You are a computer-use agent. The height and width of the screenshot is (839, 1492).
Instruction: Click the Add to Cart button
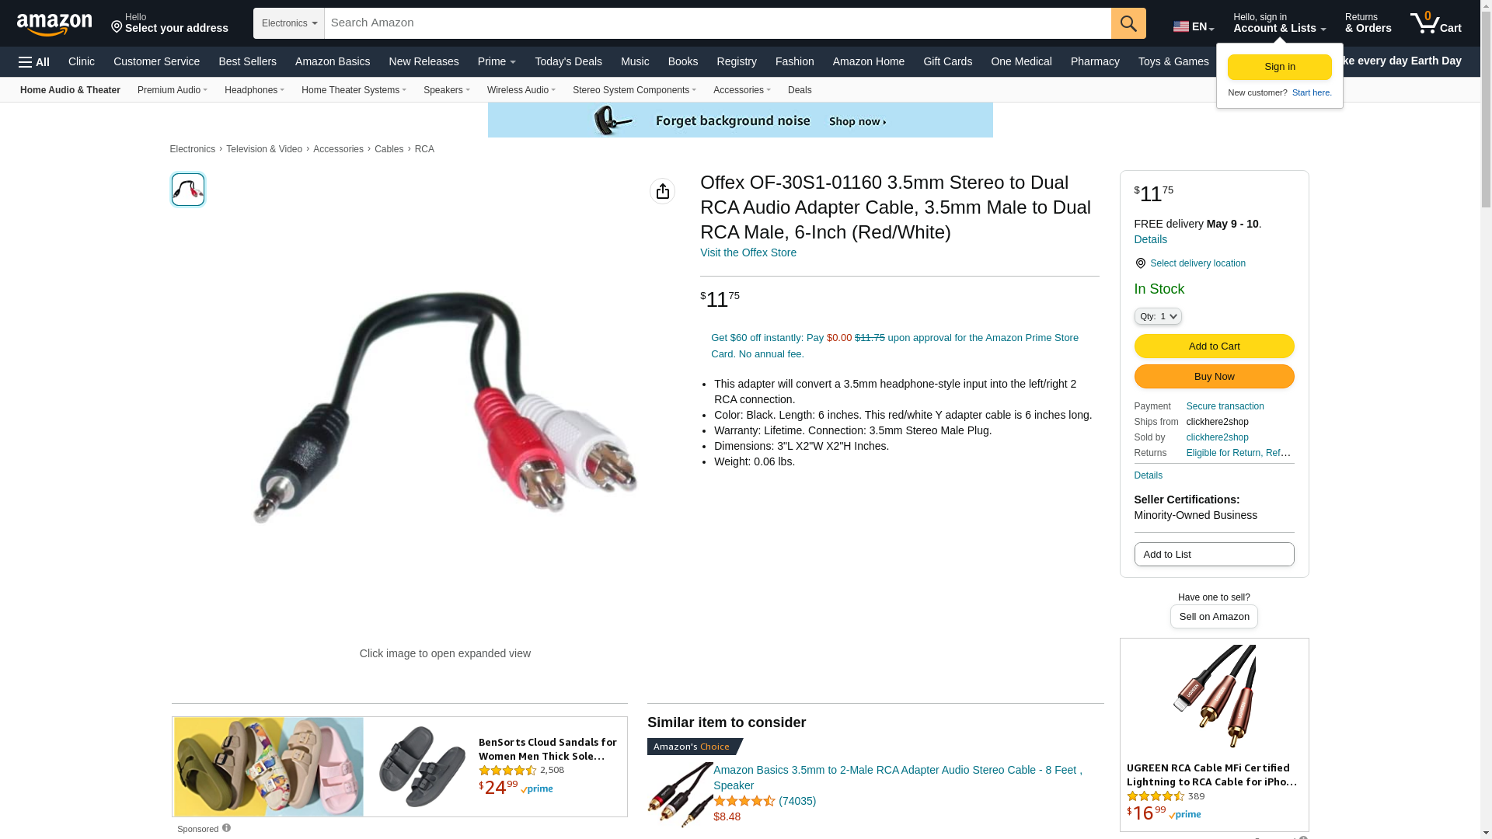(x=1214, y=346)
